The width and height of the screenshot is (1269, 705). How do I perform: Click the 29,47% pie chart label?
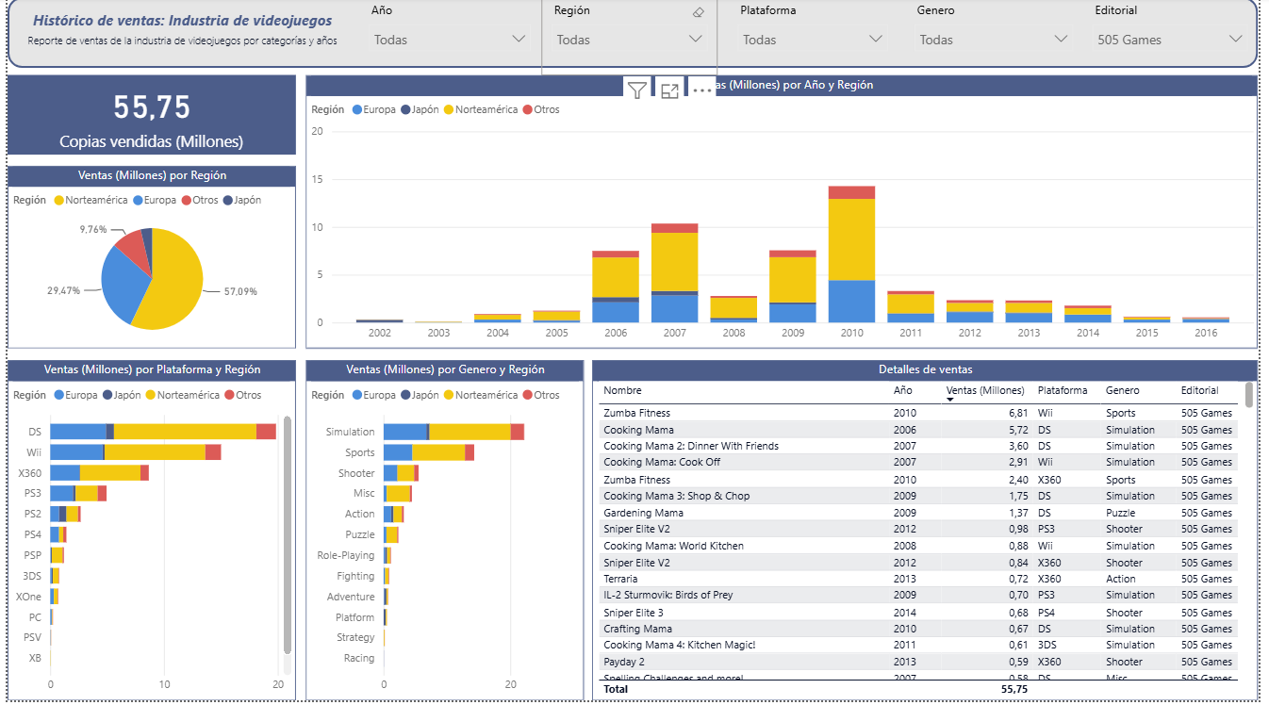[63, 290]
